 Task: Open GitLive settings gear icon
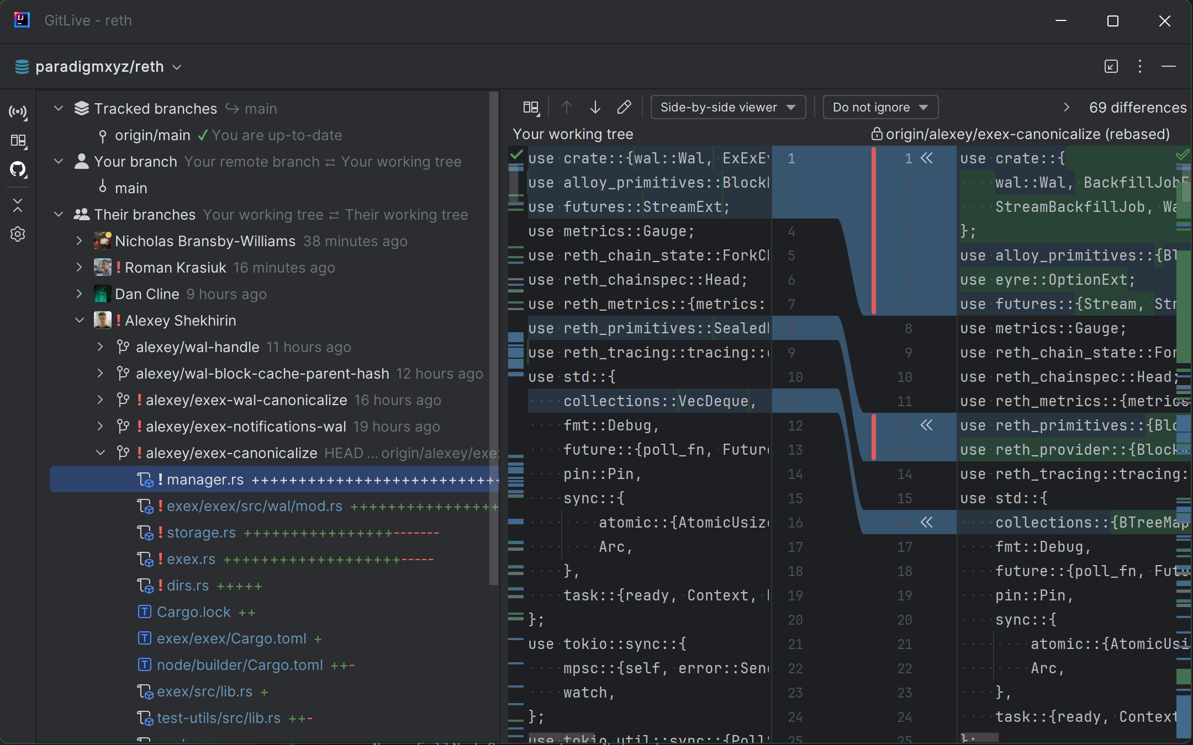click(18, 234)
